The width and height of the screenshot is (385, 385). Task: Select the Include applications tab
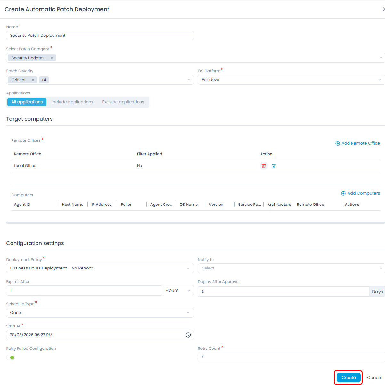[x=72, y=102]
